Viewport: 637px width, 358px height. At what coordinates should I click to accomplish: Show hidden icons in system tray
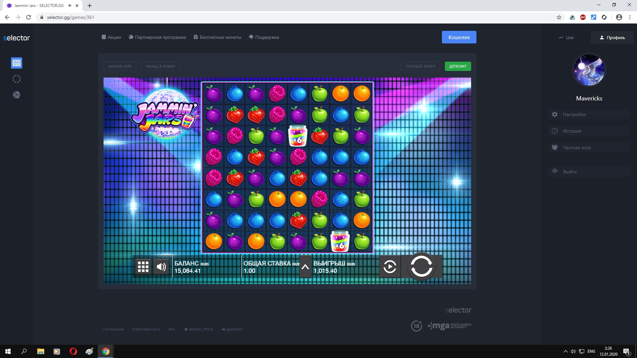[x=565, y=351]
